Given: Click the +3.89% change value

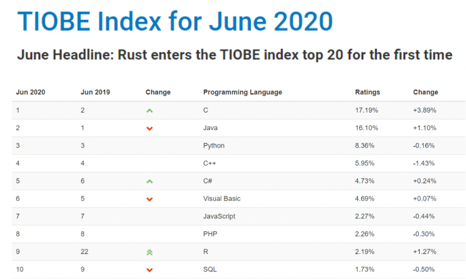Looking at the screenshot, I should pyautogui.click(x=425, y=110).
